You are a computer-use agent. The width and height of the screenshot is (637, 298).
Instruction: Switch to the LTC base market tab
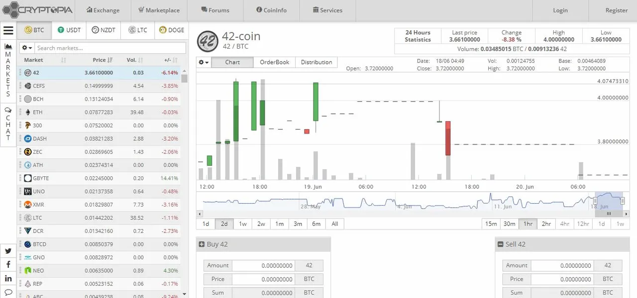[138, 30]
